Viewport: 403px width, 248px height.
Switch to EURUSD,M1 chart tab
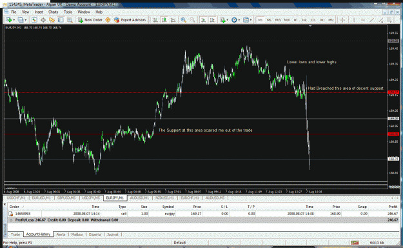[x=41, y=198]
